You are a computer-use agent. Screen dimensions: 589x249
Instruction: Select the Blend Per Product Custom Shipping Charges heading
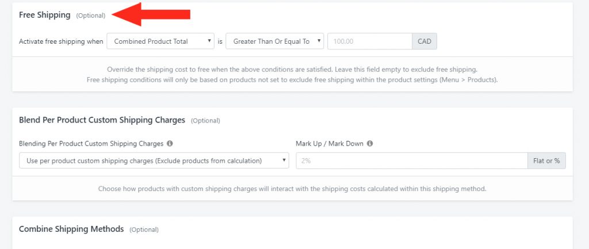coord(102,120)
